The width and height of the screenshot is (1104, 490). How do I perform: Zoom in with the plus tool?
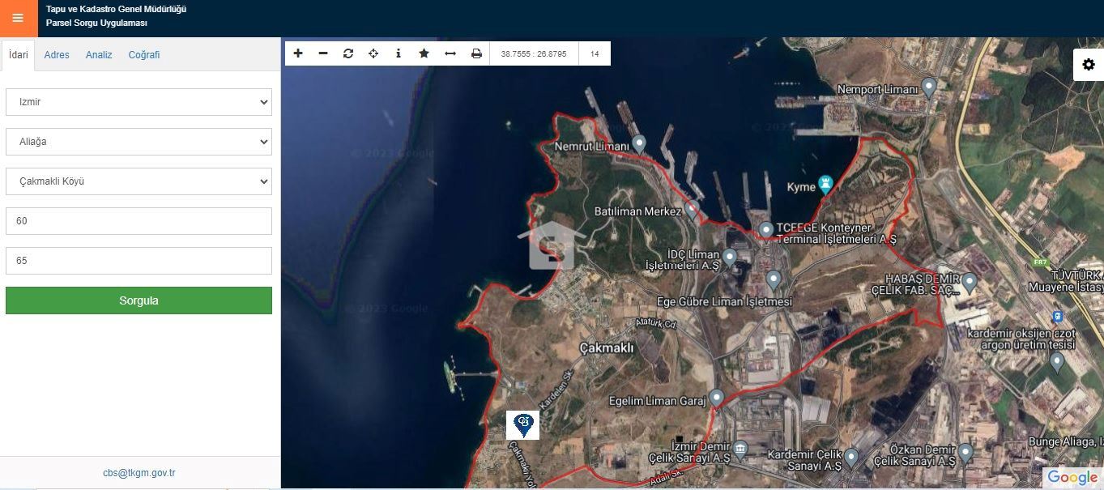[298, 53]
